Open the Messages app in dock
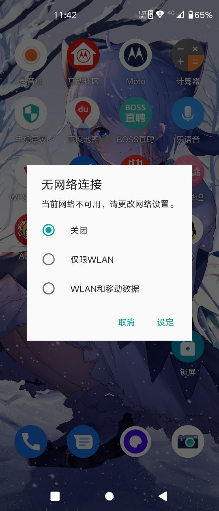Screen dimensions: 219x511 (83, 442)
